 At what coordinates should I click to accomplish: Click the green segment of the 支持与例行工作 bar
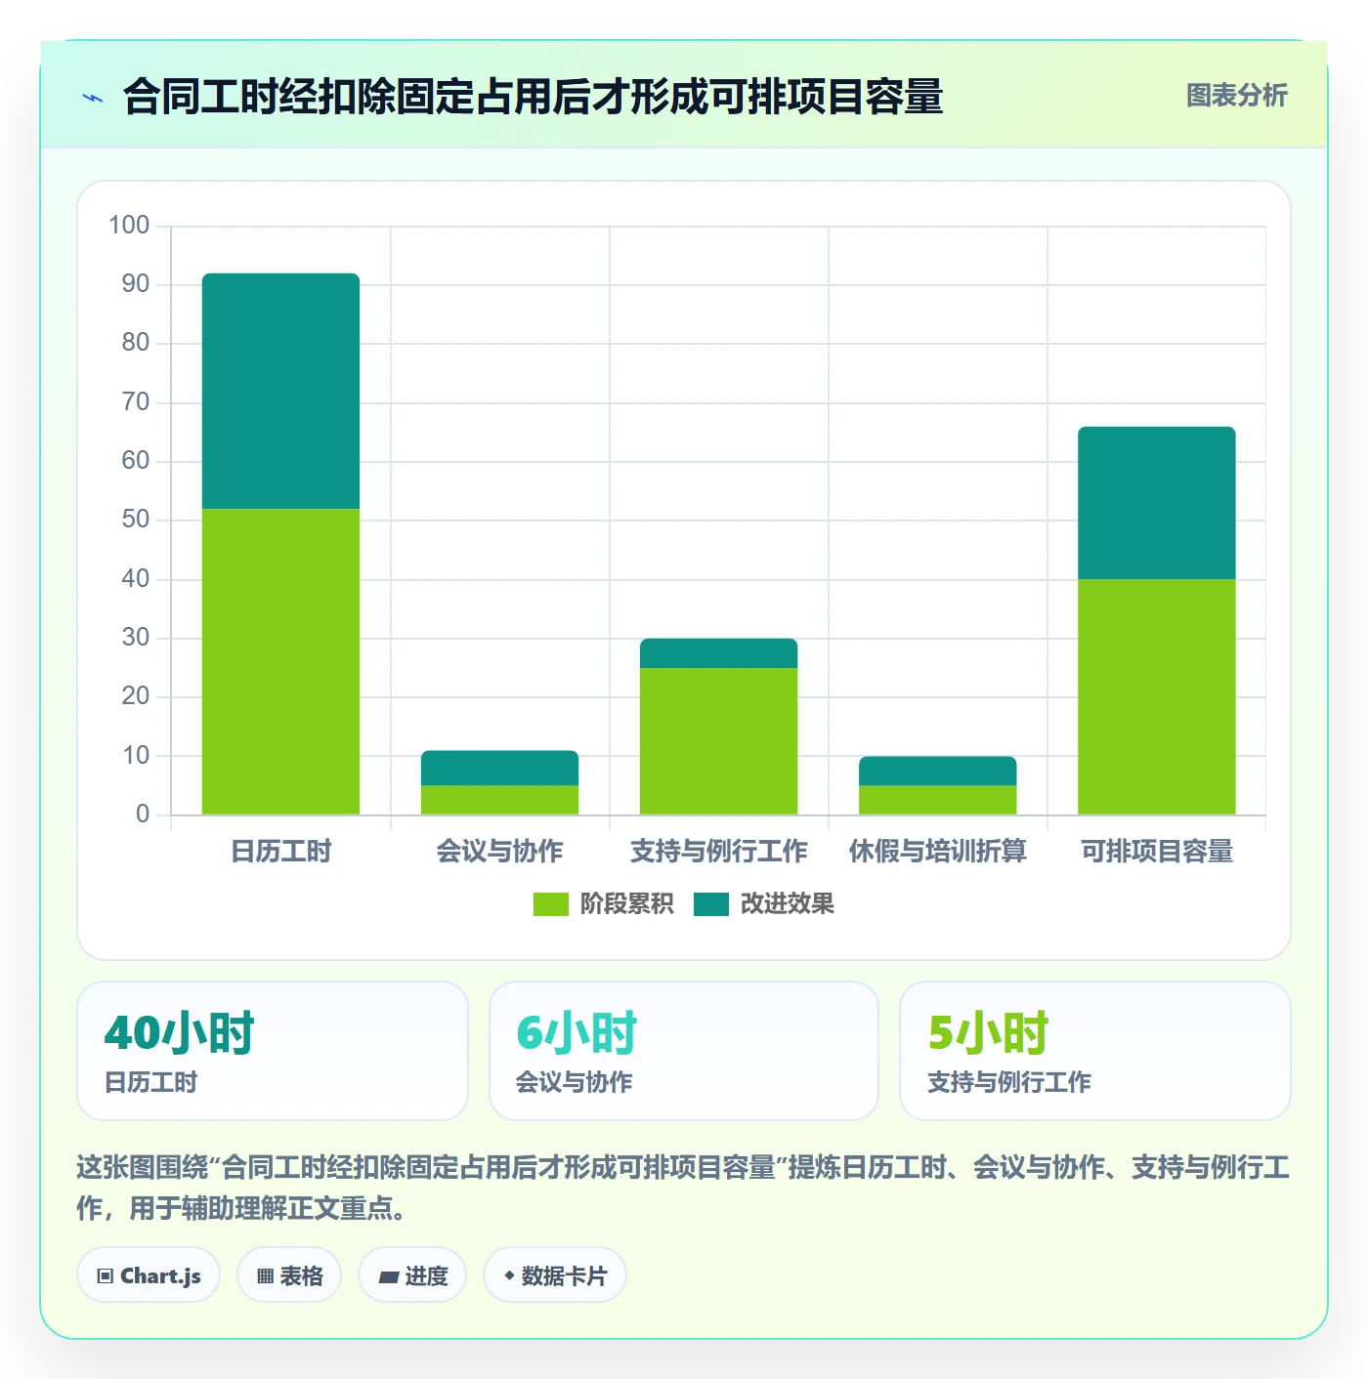click(x=718, y=741)
